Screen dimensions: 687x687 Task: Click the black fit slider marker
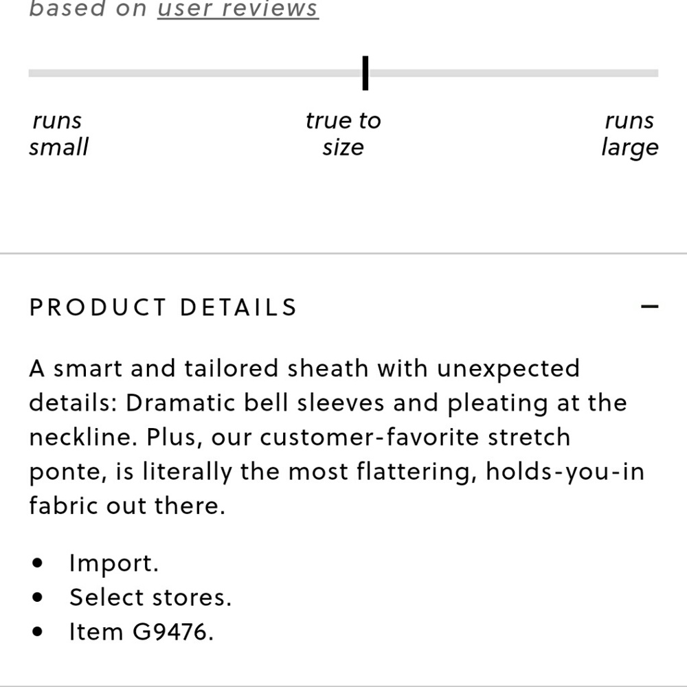click(x=365, y=73)
